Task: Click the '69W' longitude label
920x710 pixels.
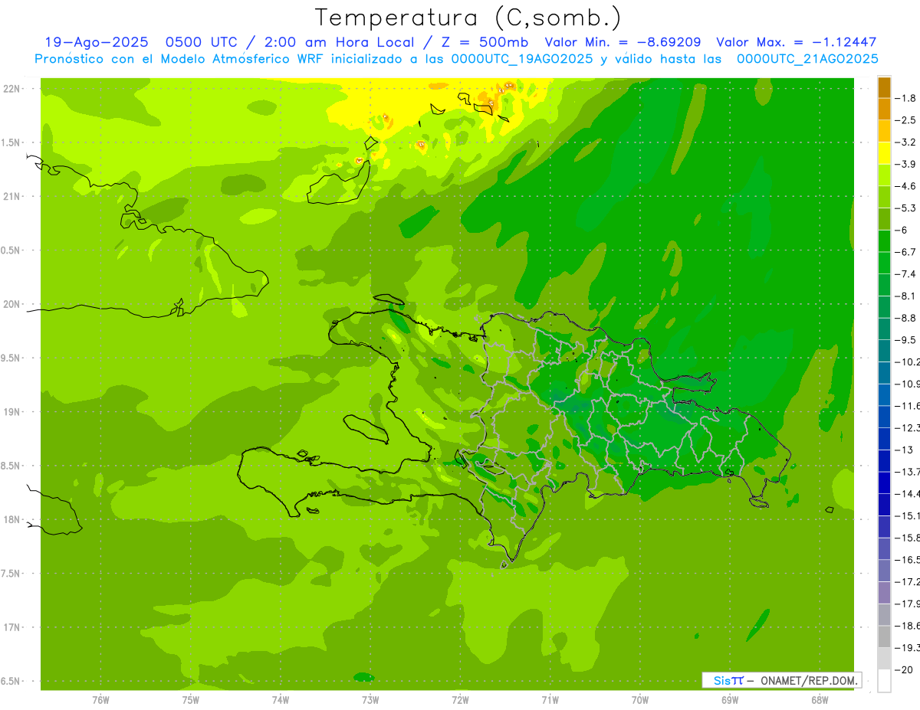Action: tap(730, 700)
